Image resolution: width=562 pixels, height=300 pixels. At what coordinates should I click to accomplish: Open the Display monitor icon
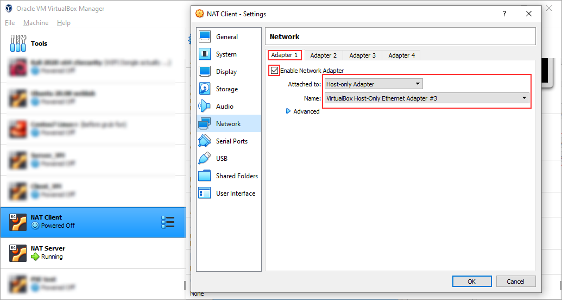(205, 71)
